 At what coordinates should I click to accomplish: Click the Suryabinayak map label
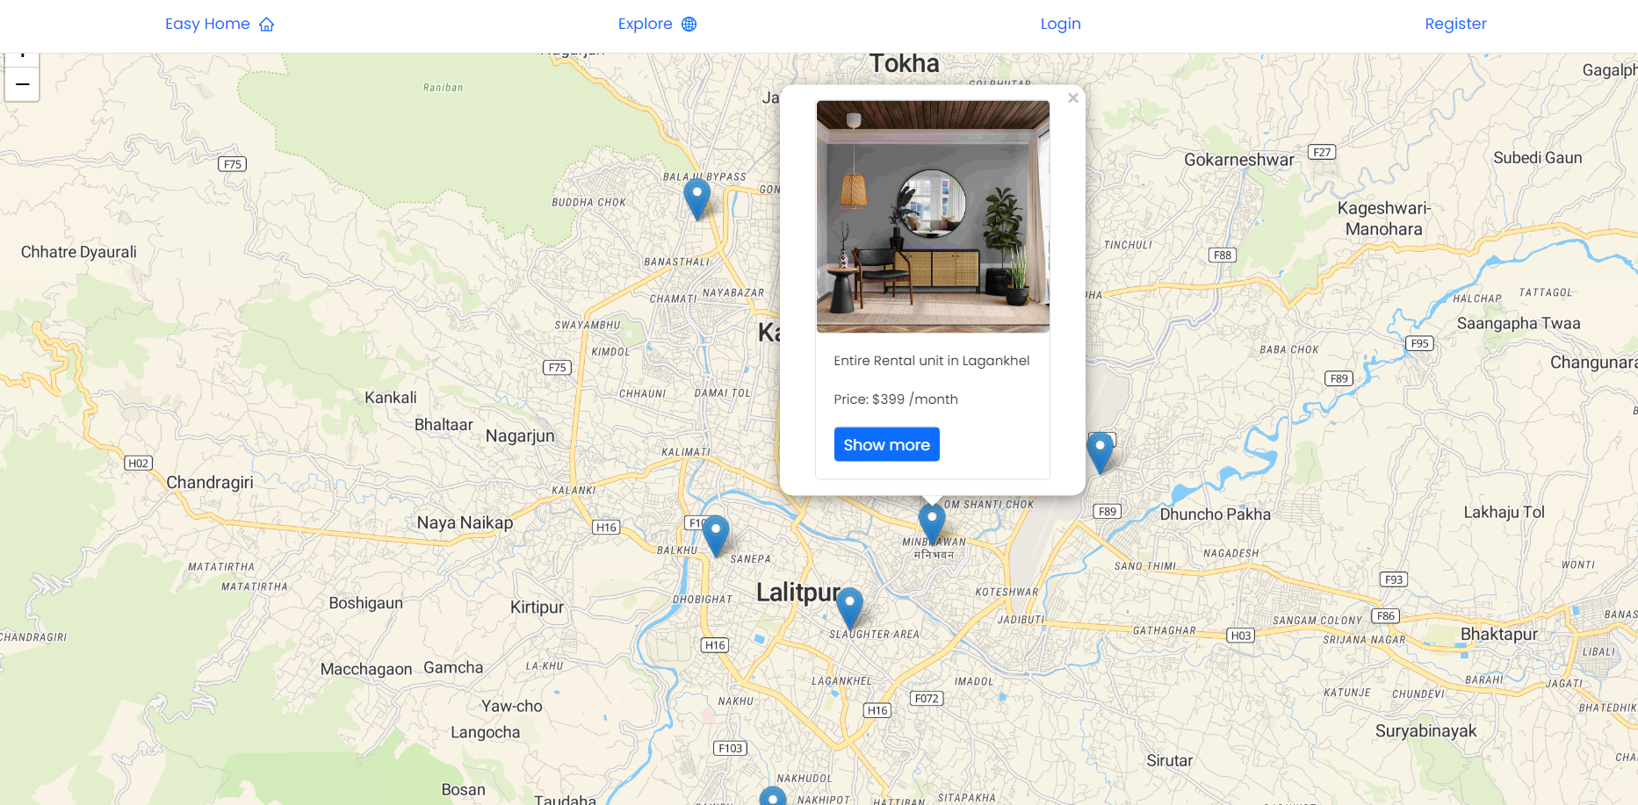click(x=1425, y=731)
